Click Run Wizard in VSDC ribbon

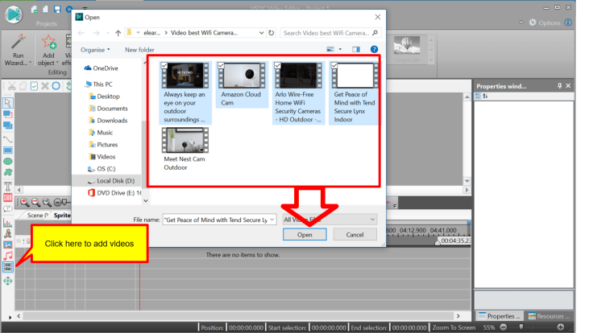[18, 50]
